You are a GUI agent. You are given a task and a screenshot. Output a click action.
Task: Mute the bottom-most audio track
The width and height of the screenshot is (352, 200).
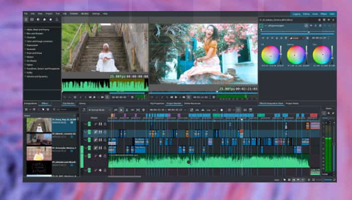coord(100,170)
